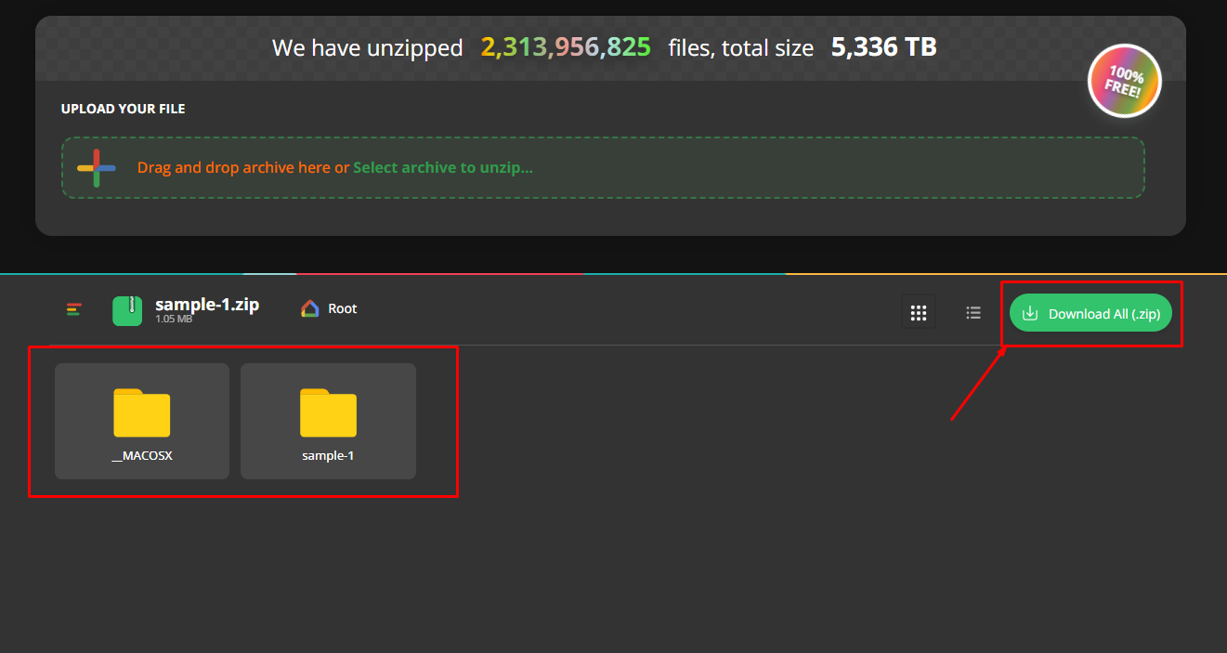The width and height of the screenshot is (1227, 653).
Task: Click the sample-1.zip filename label
Action: 207,305
